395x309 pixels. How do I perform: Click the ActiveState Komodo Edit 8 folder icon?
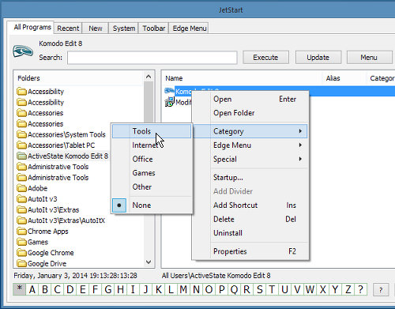(x=21, y=156)
